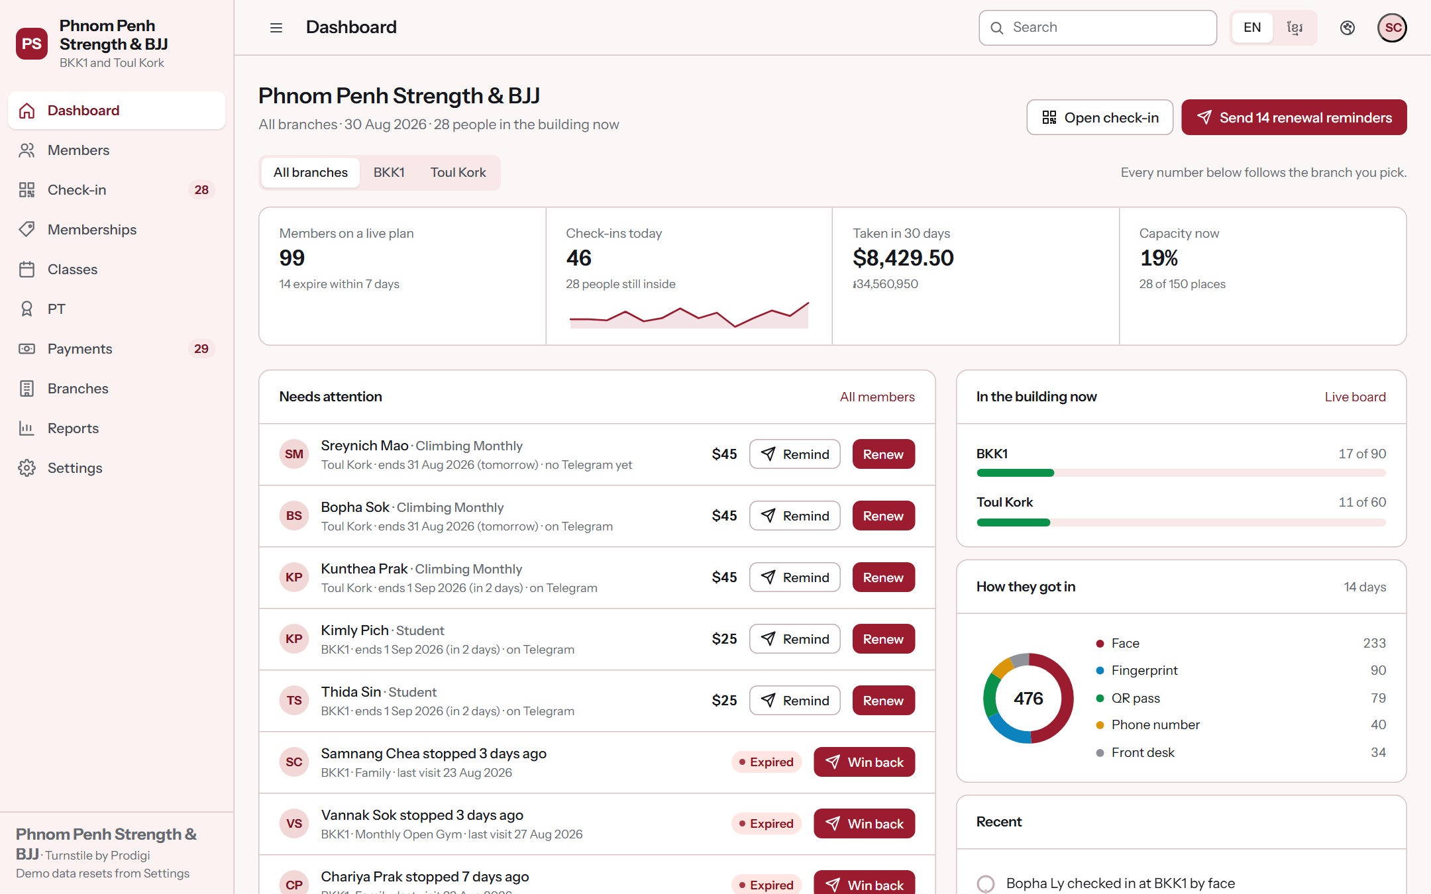
Task: Click the 476 donut chart
Action: tap(1028, 699)
